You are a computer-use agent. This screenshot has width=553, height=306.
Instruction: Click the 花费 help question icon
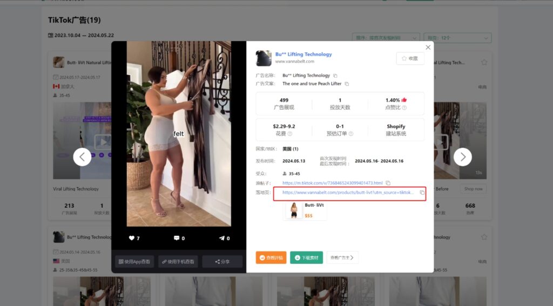click(x=290, y=134)
